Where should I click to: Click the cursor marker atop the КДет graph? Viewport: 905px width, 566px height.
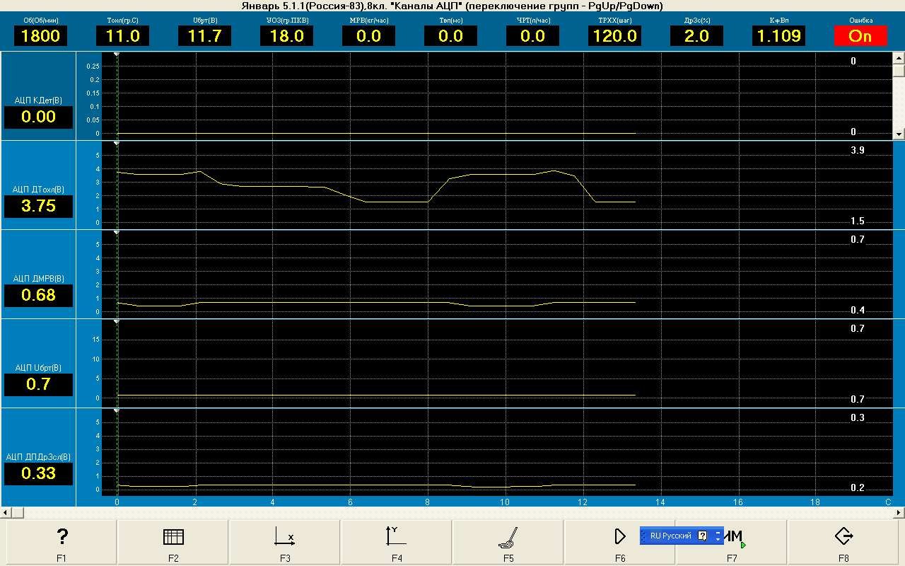117,54
